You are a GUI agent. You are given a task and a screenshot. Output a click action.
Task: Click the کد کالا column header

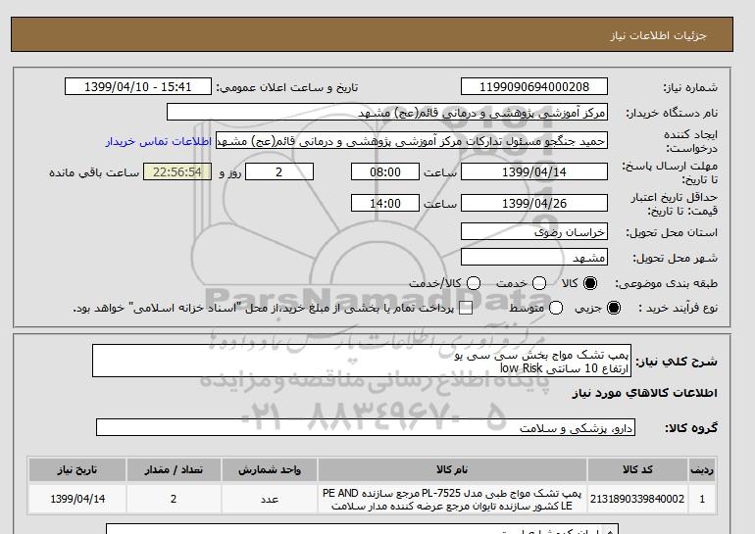(637, 470)
